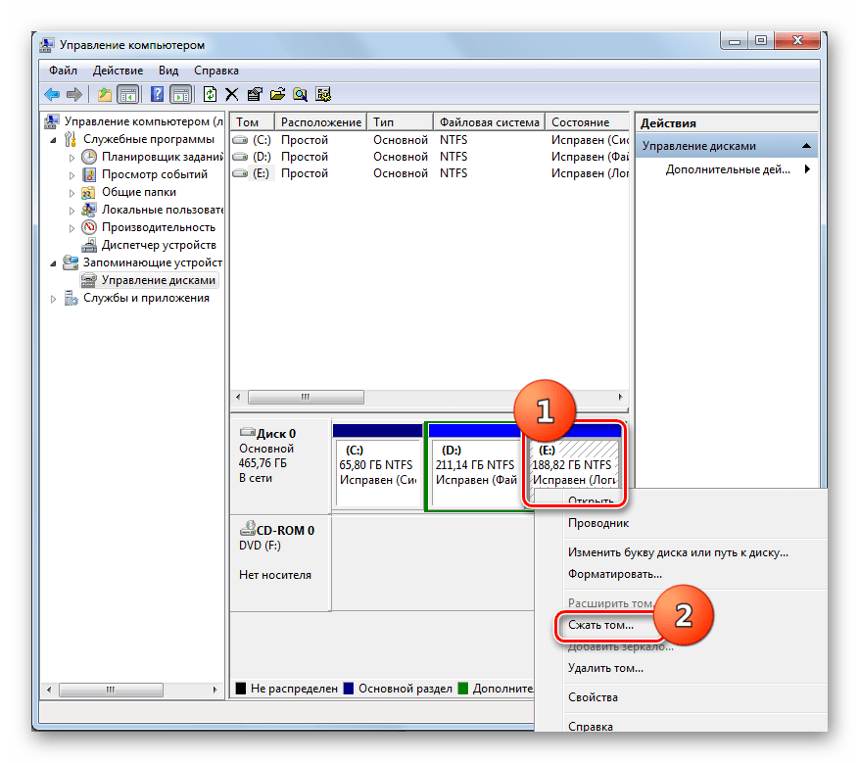Image resolution: width=859 pixels, height=763 pixels.
Task: Click the Up one level folder icon
Action: pos(104,94)
